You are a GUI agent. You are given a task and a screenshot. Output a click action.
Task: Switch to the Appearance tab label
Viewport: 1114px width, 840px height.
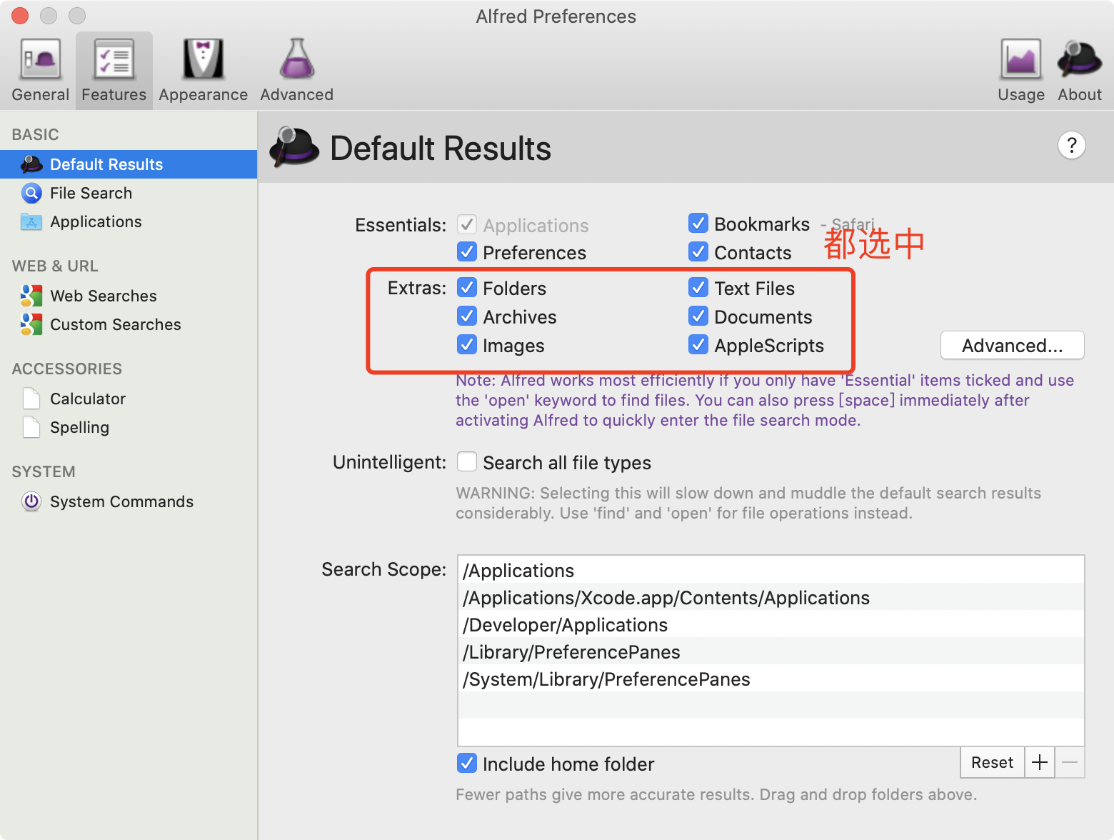(204, 94)
